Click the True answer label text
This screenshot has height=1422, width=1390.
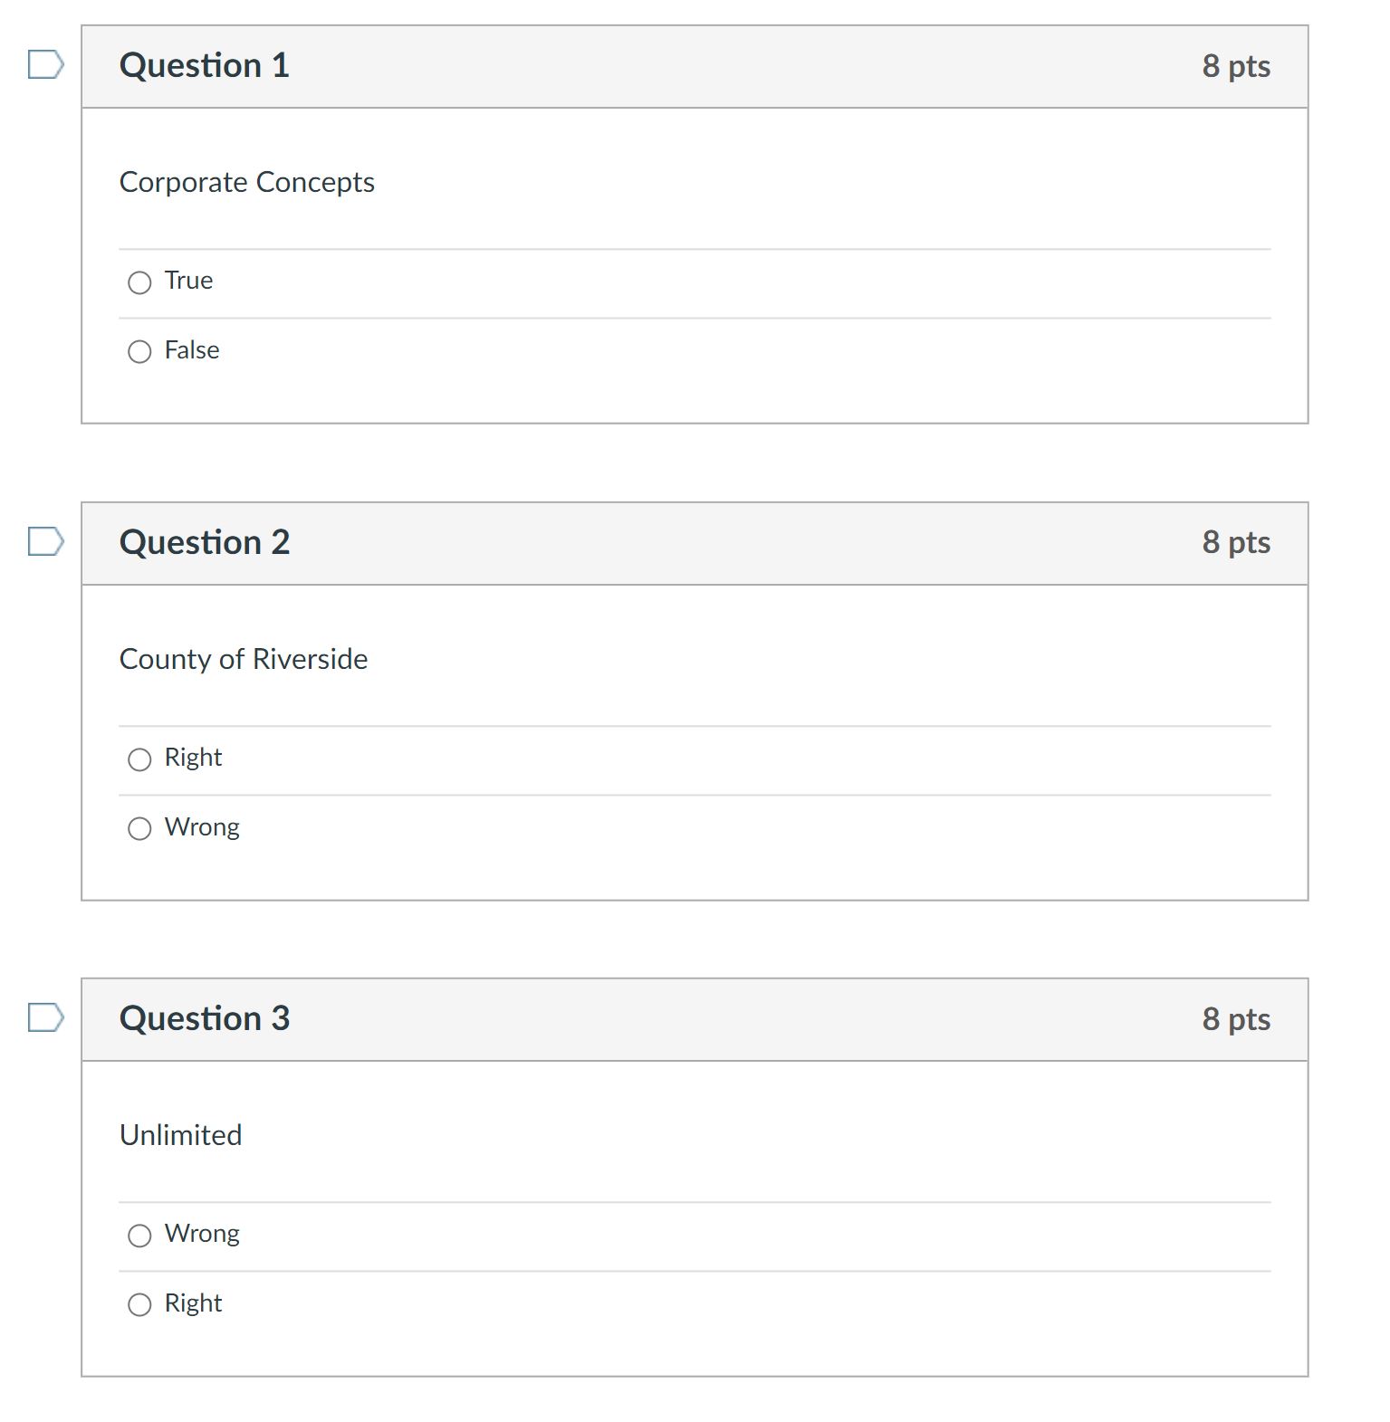click(x=187, y=281)
